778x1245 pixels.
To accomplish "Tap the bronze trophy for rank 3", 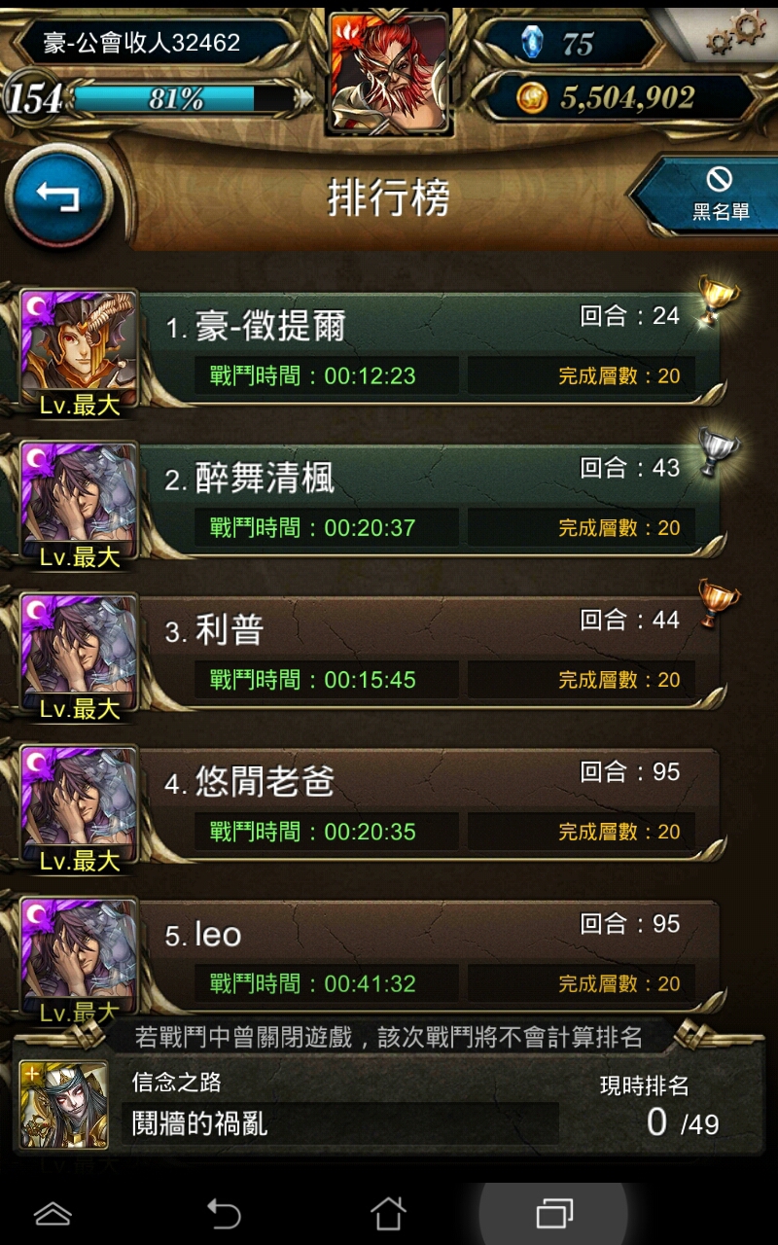I will (x=718, y=604).
